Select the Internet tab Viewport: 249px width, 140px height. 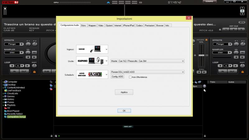(x=118, y=26)
